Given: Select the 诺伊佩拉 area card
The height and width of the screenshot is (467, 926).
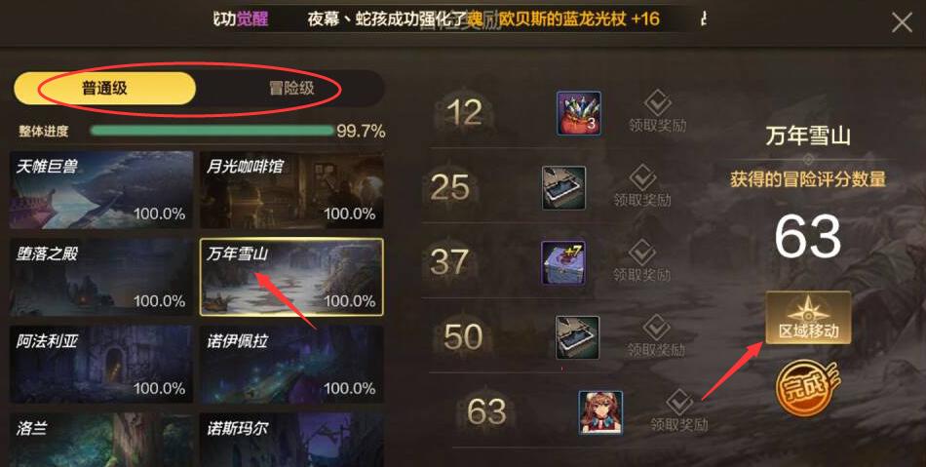Looking at the screenshot, I should (291, 365).
